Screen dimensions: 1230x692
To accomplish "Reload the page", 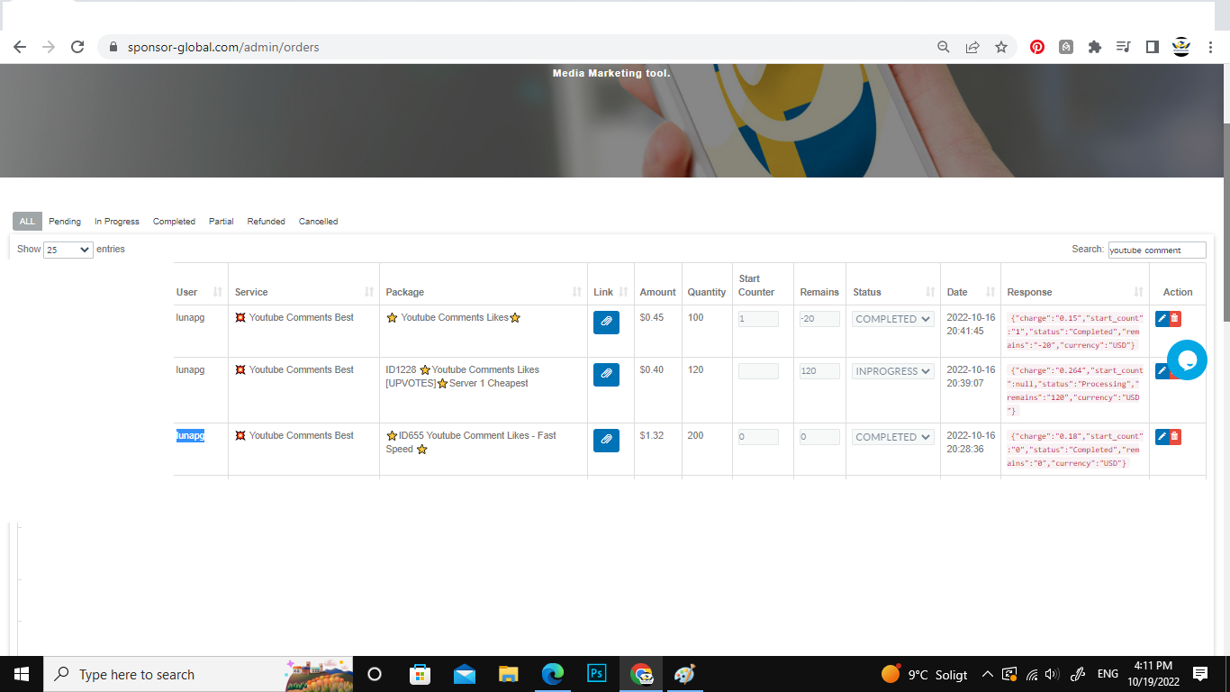I will tap(77, 47).
